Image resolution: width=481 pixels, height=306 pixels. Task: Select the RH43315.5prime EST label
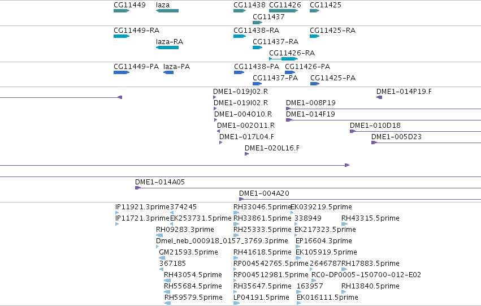click(370, 218)
